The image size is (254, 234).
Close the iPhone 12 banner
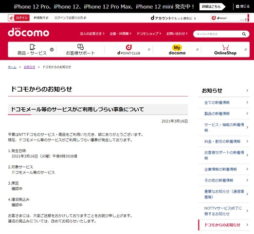click(243, 6)
